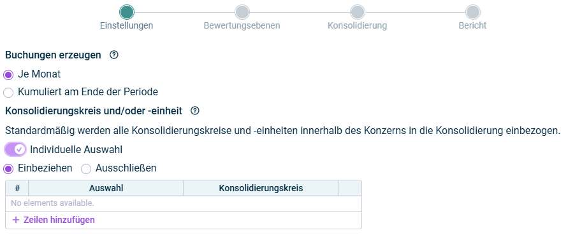Select the Je Monat radio option

pyautogui.click(x=8, y=75)
